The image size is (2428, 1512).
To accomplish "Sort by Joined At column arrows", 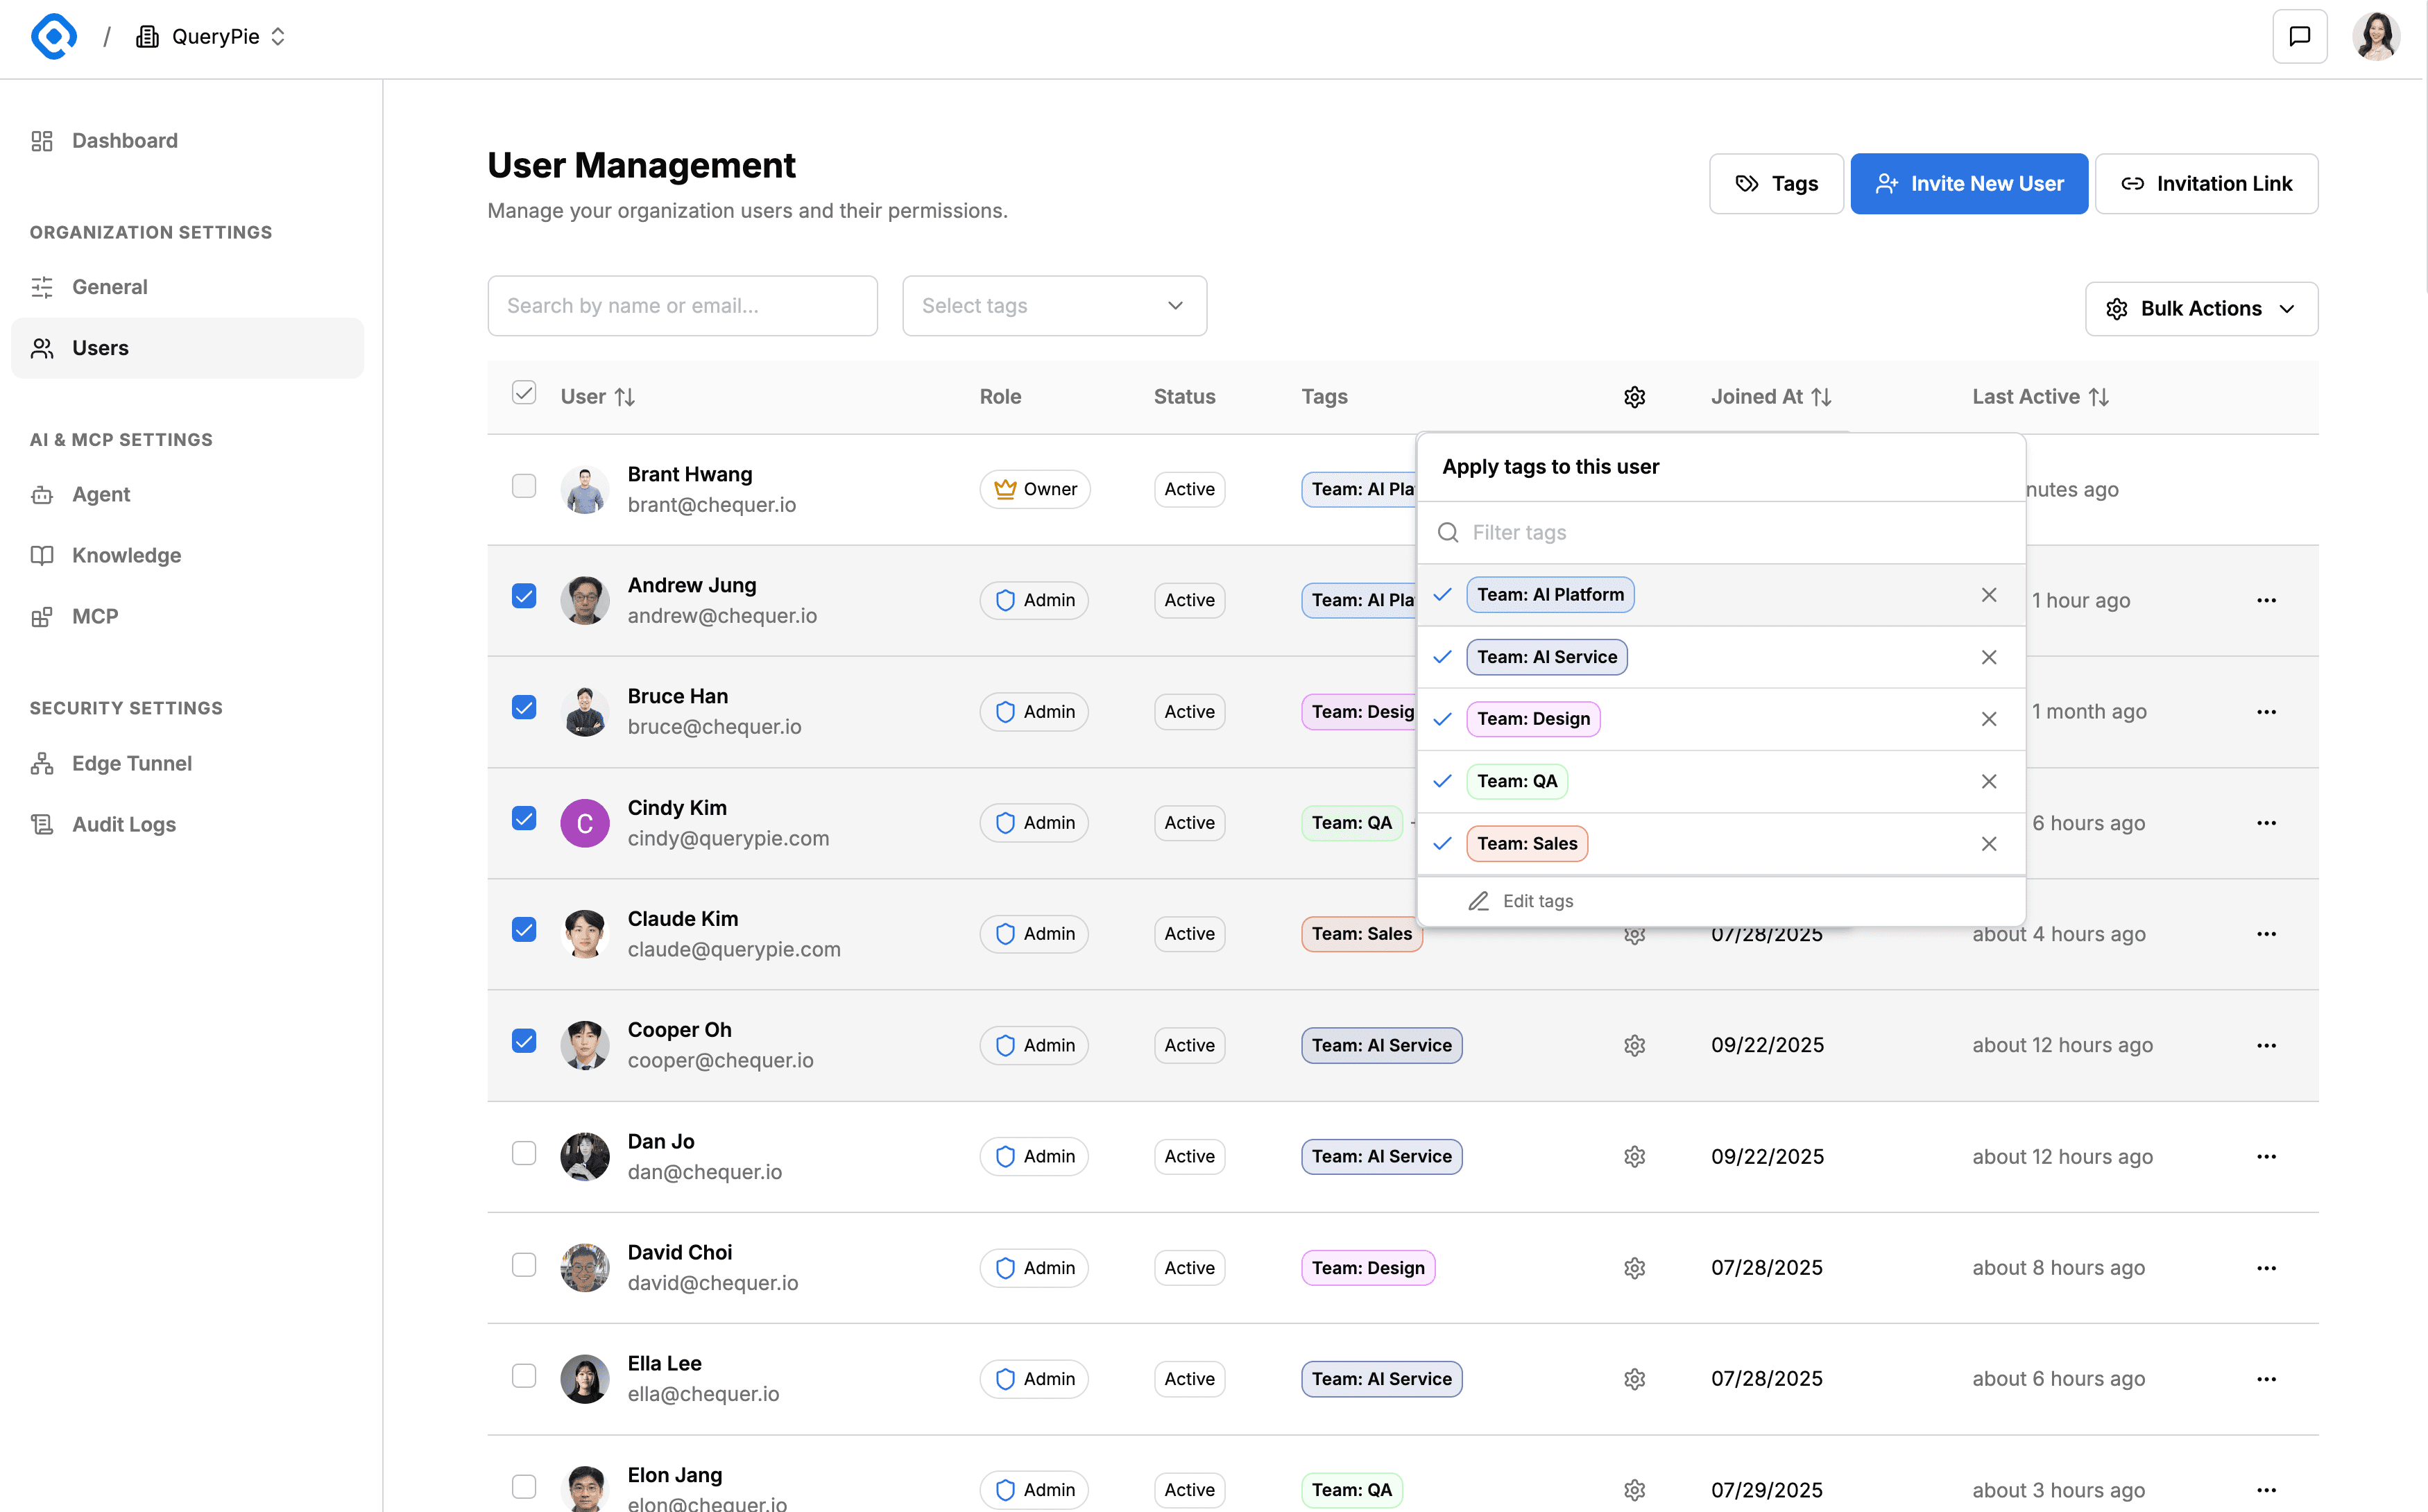I will click(x=1821, y=397).
